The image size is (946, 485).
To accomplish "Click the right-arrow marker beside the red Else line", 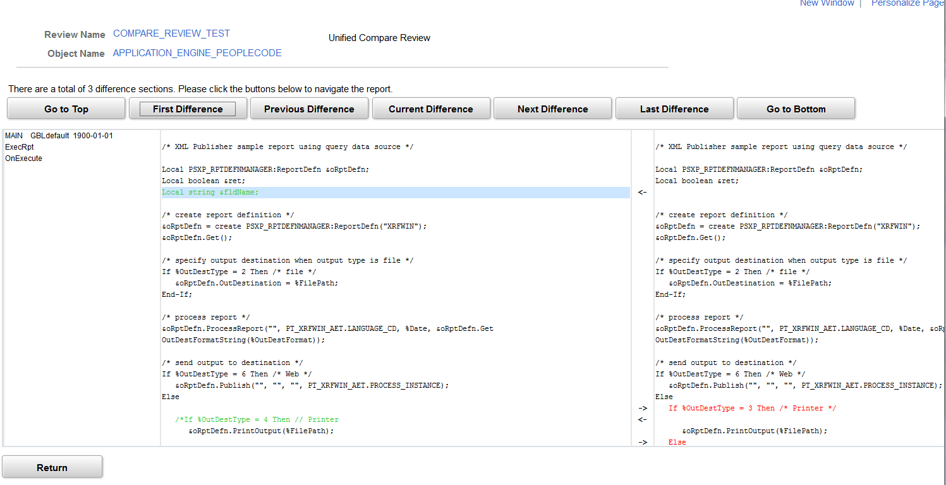I will click(642, 442).
